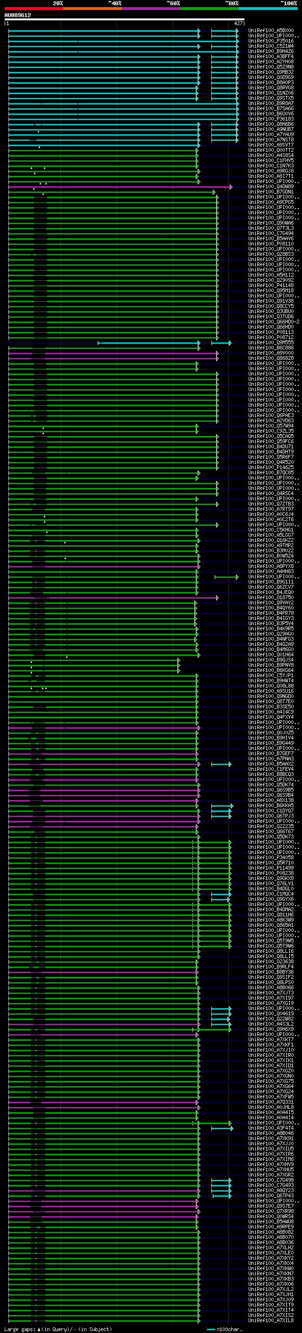This screenshot has width=302, height=1333.
Task: Open hit UniRef100_A9CPG5
Action: point(270,202)
